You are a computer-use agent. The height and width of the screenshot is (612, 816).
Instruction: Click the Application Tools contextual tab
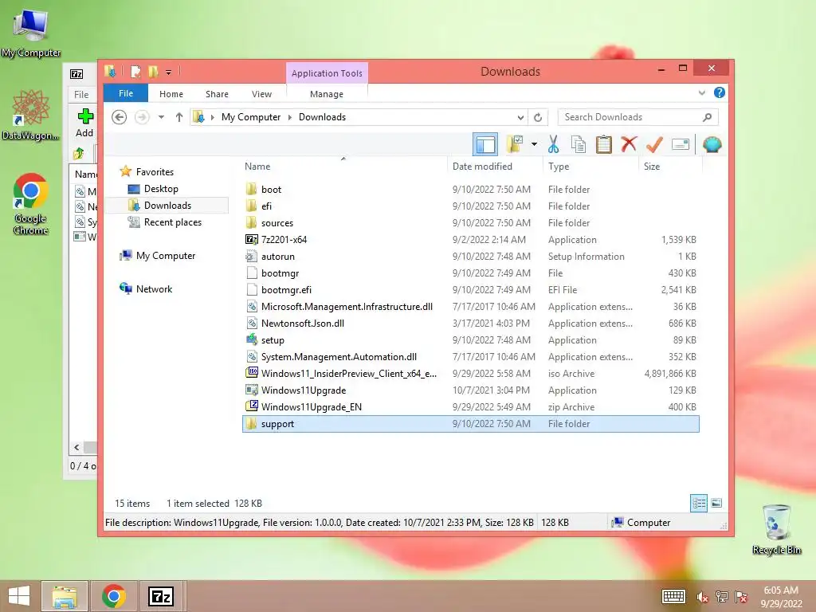[327, 73]
